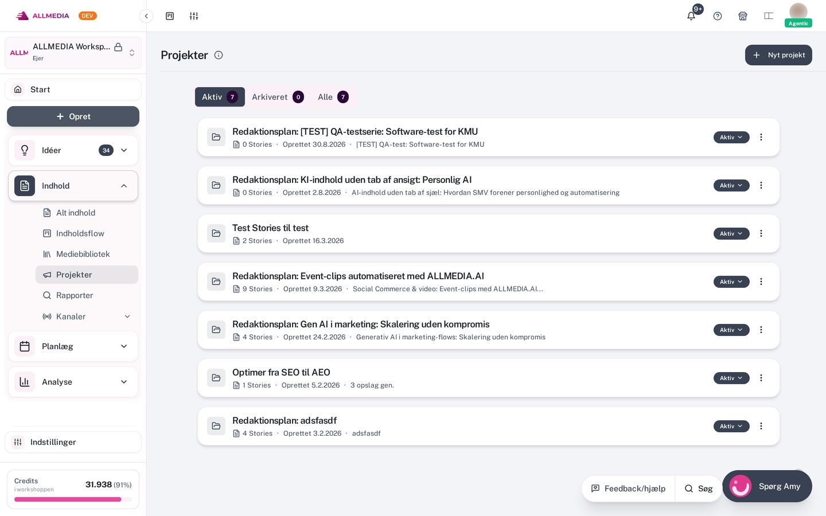Open the store icon in the header

pyautogui.click(x=743, y=16)
